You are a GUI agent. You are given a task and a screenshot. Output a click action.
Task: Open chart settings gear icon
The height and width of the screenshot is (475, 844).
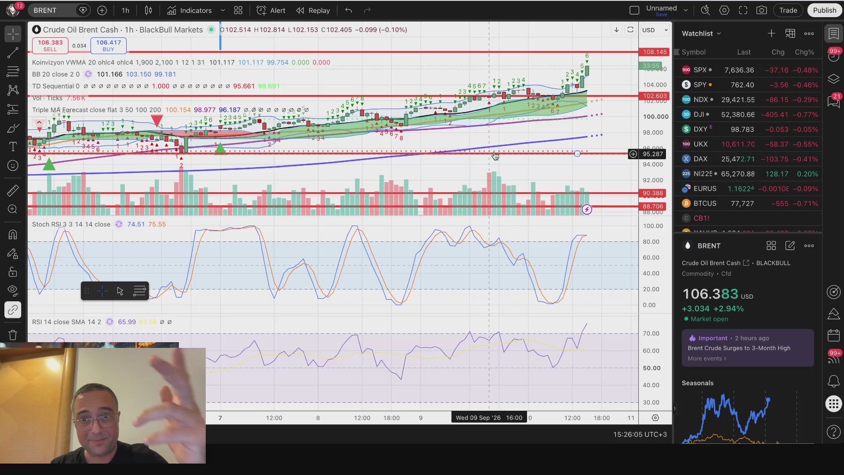(x=724, y=10)
